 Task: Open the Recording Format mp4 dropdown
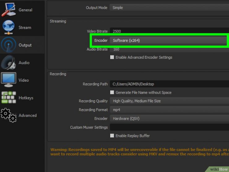pos(169,110)
